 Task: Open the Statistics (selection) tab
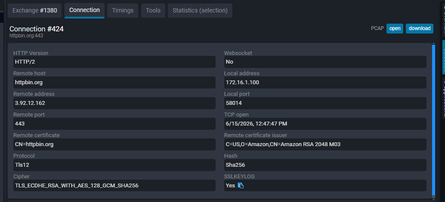[200, 10]
